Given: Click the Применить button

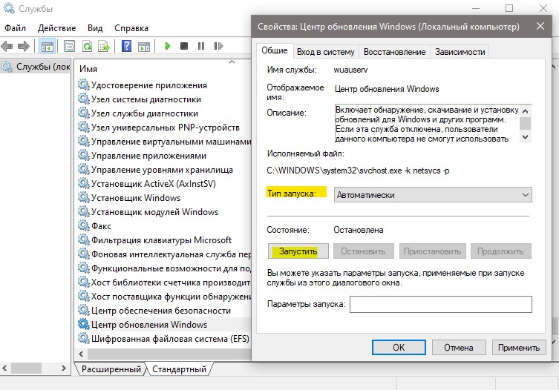Looking at the screenshot, I should coord(519,347).
